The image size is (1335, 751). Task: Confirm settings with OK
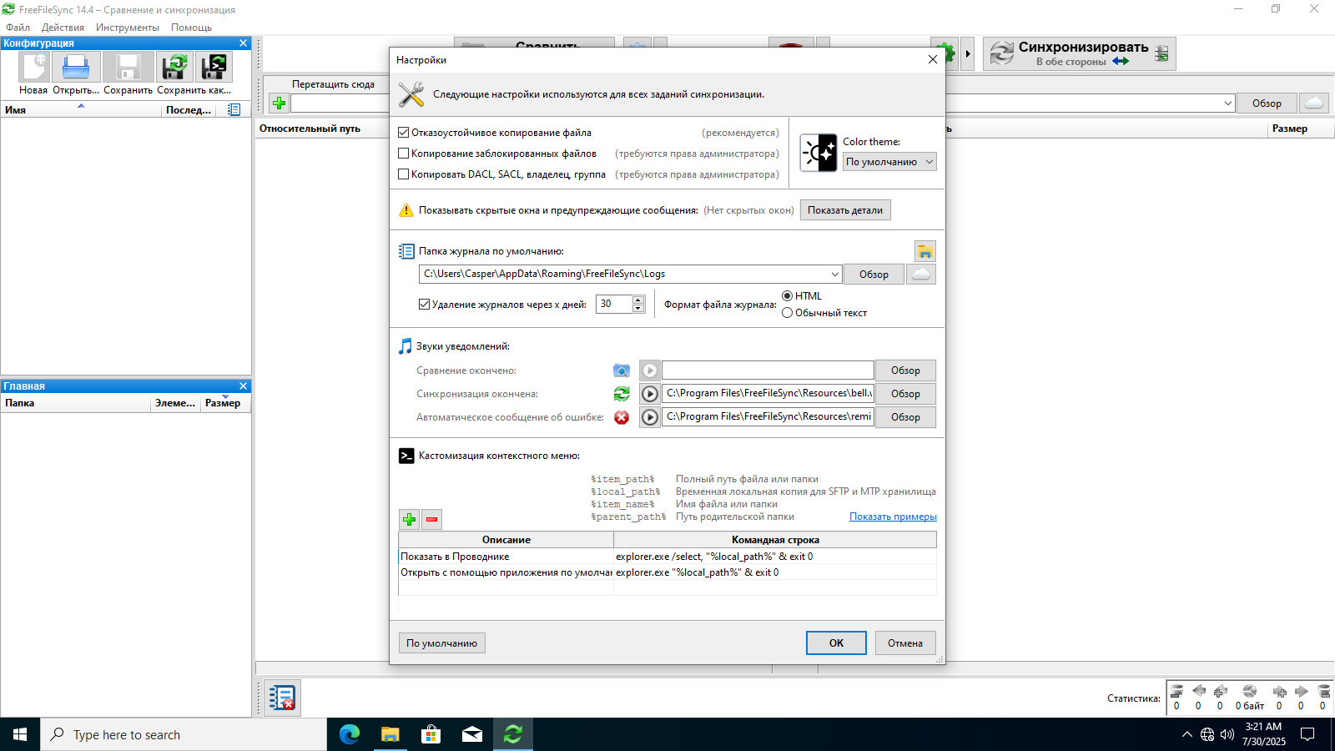click(x=836, y=643)
